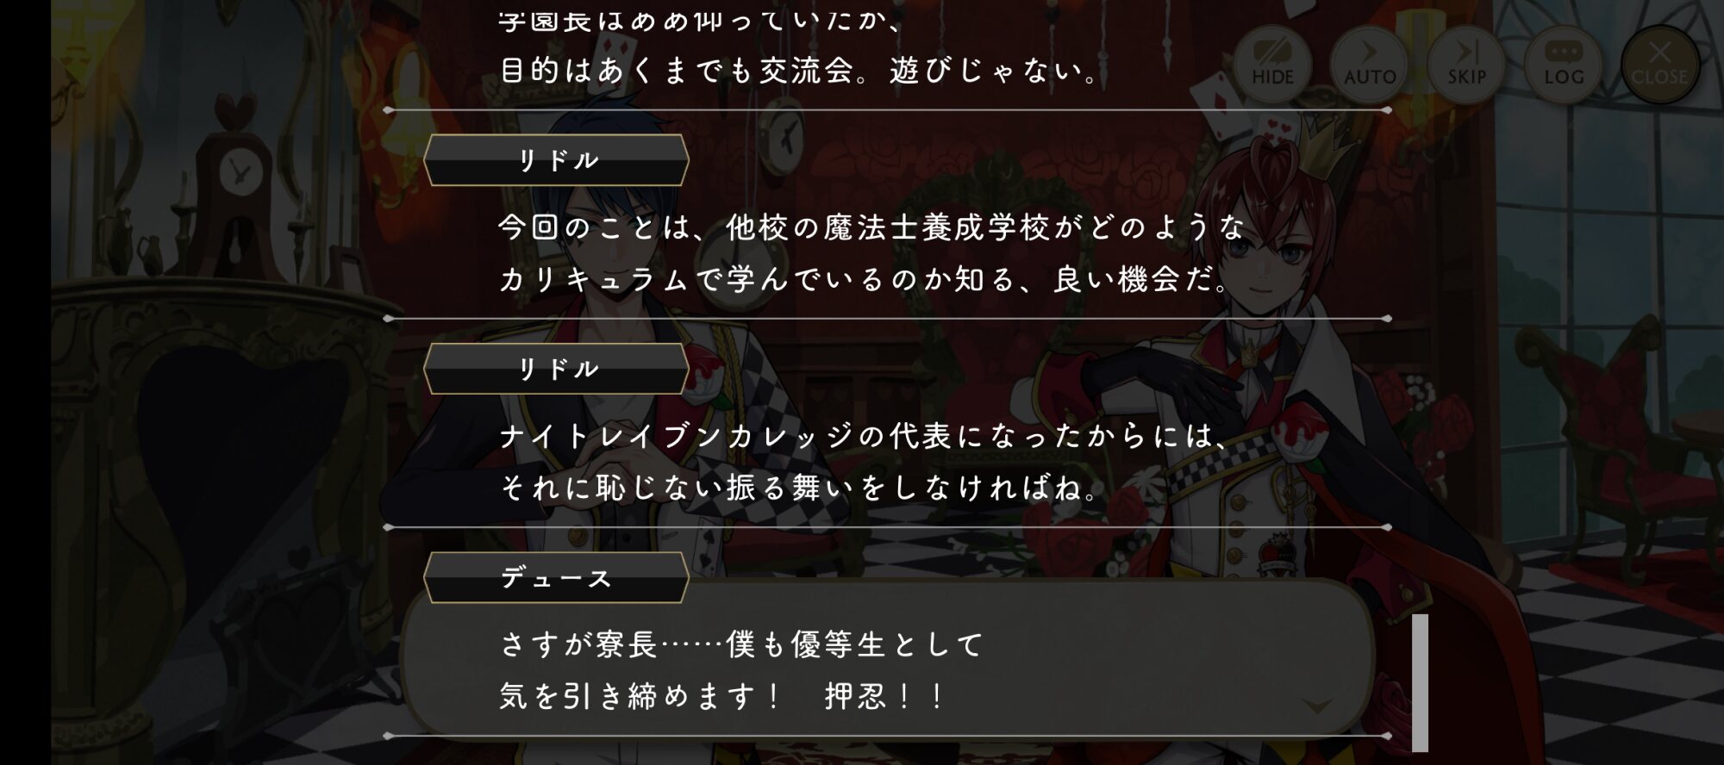
Task: Tap the line 気を引き締めます 押忍
Action: pos(722,696)
